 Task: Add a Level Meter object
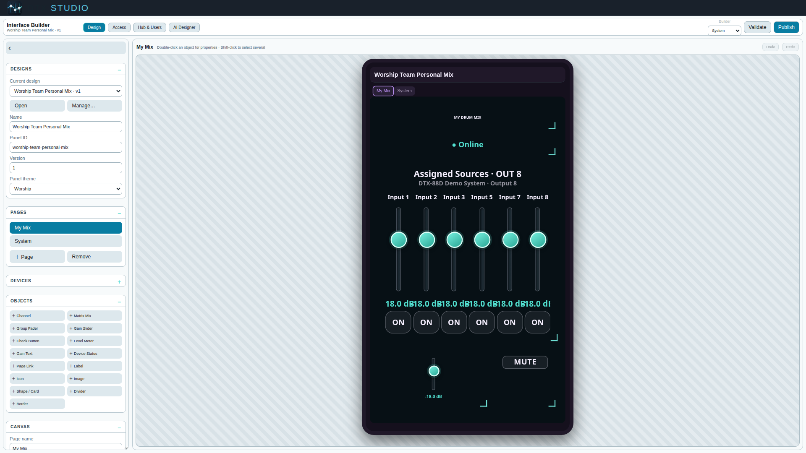[94, 341]
